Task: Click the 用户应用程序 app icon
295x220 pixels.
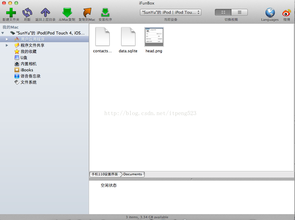Action: [x=17, y=39]
